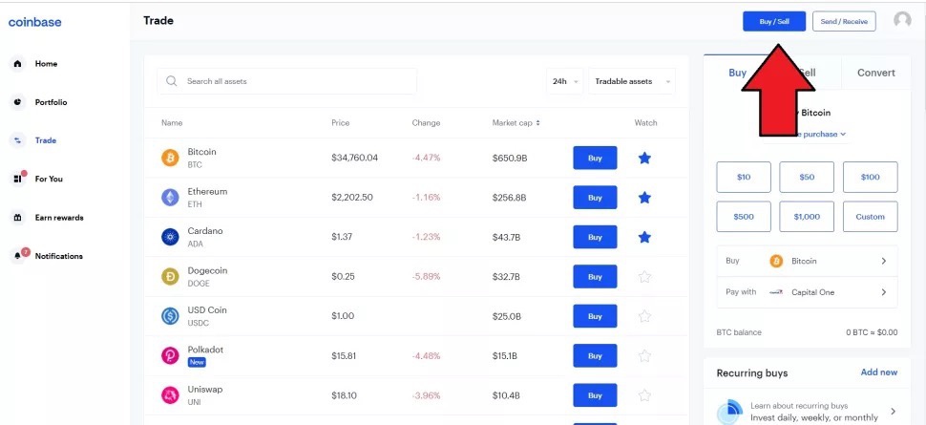Open the Tradable assets filter dropdown

click(x=632, y=81)
